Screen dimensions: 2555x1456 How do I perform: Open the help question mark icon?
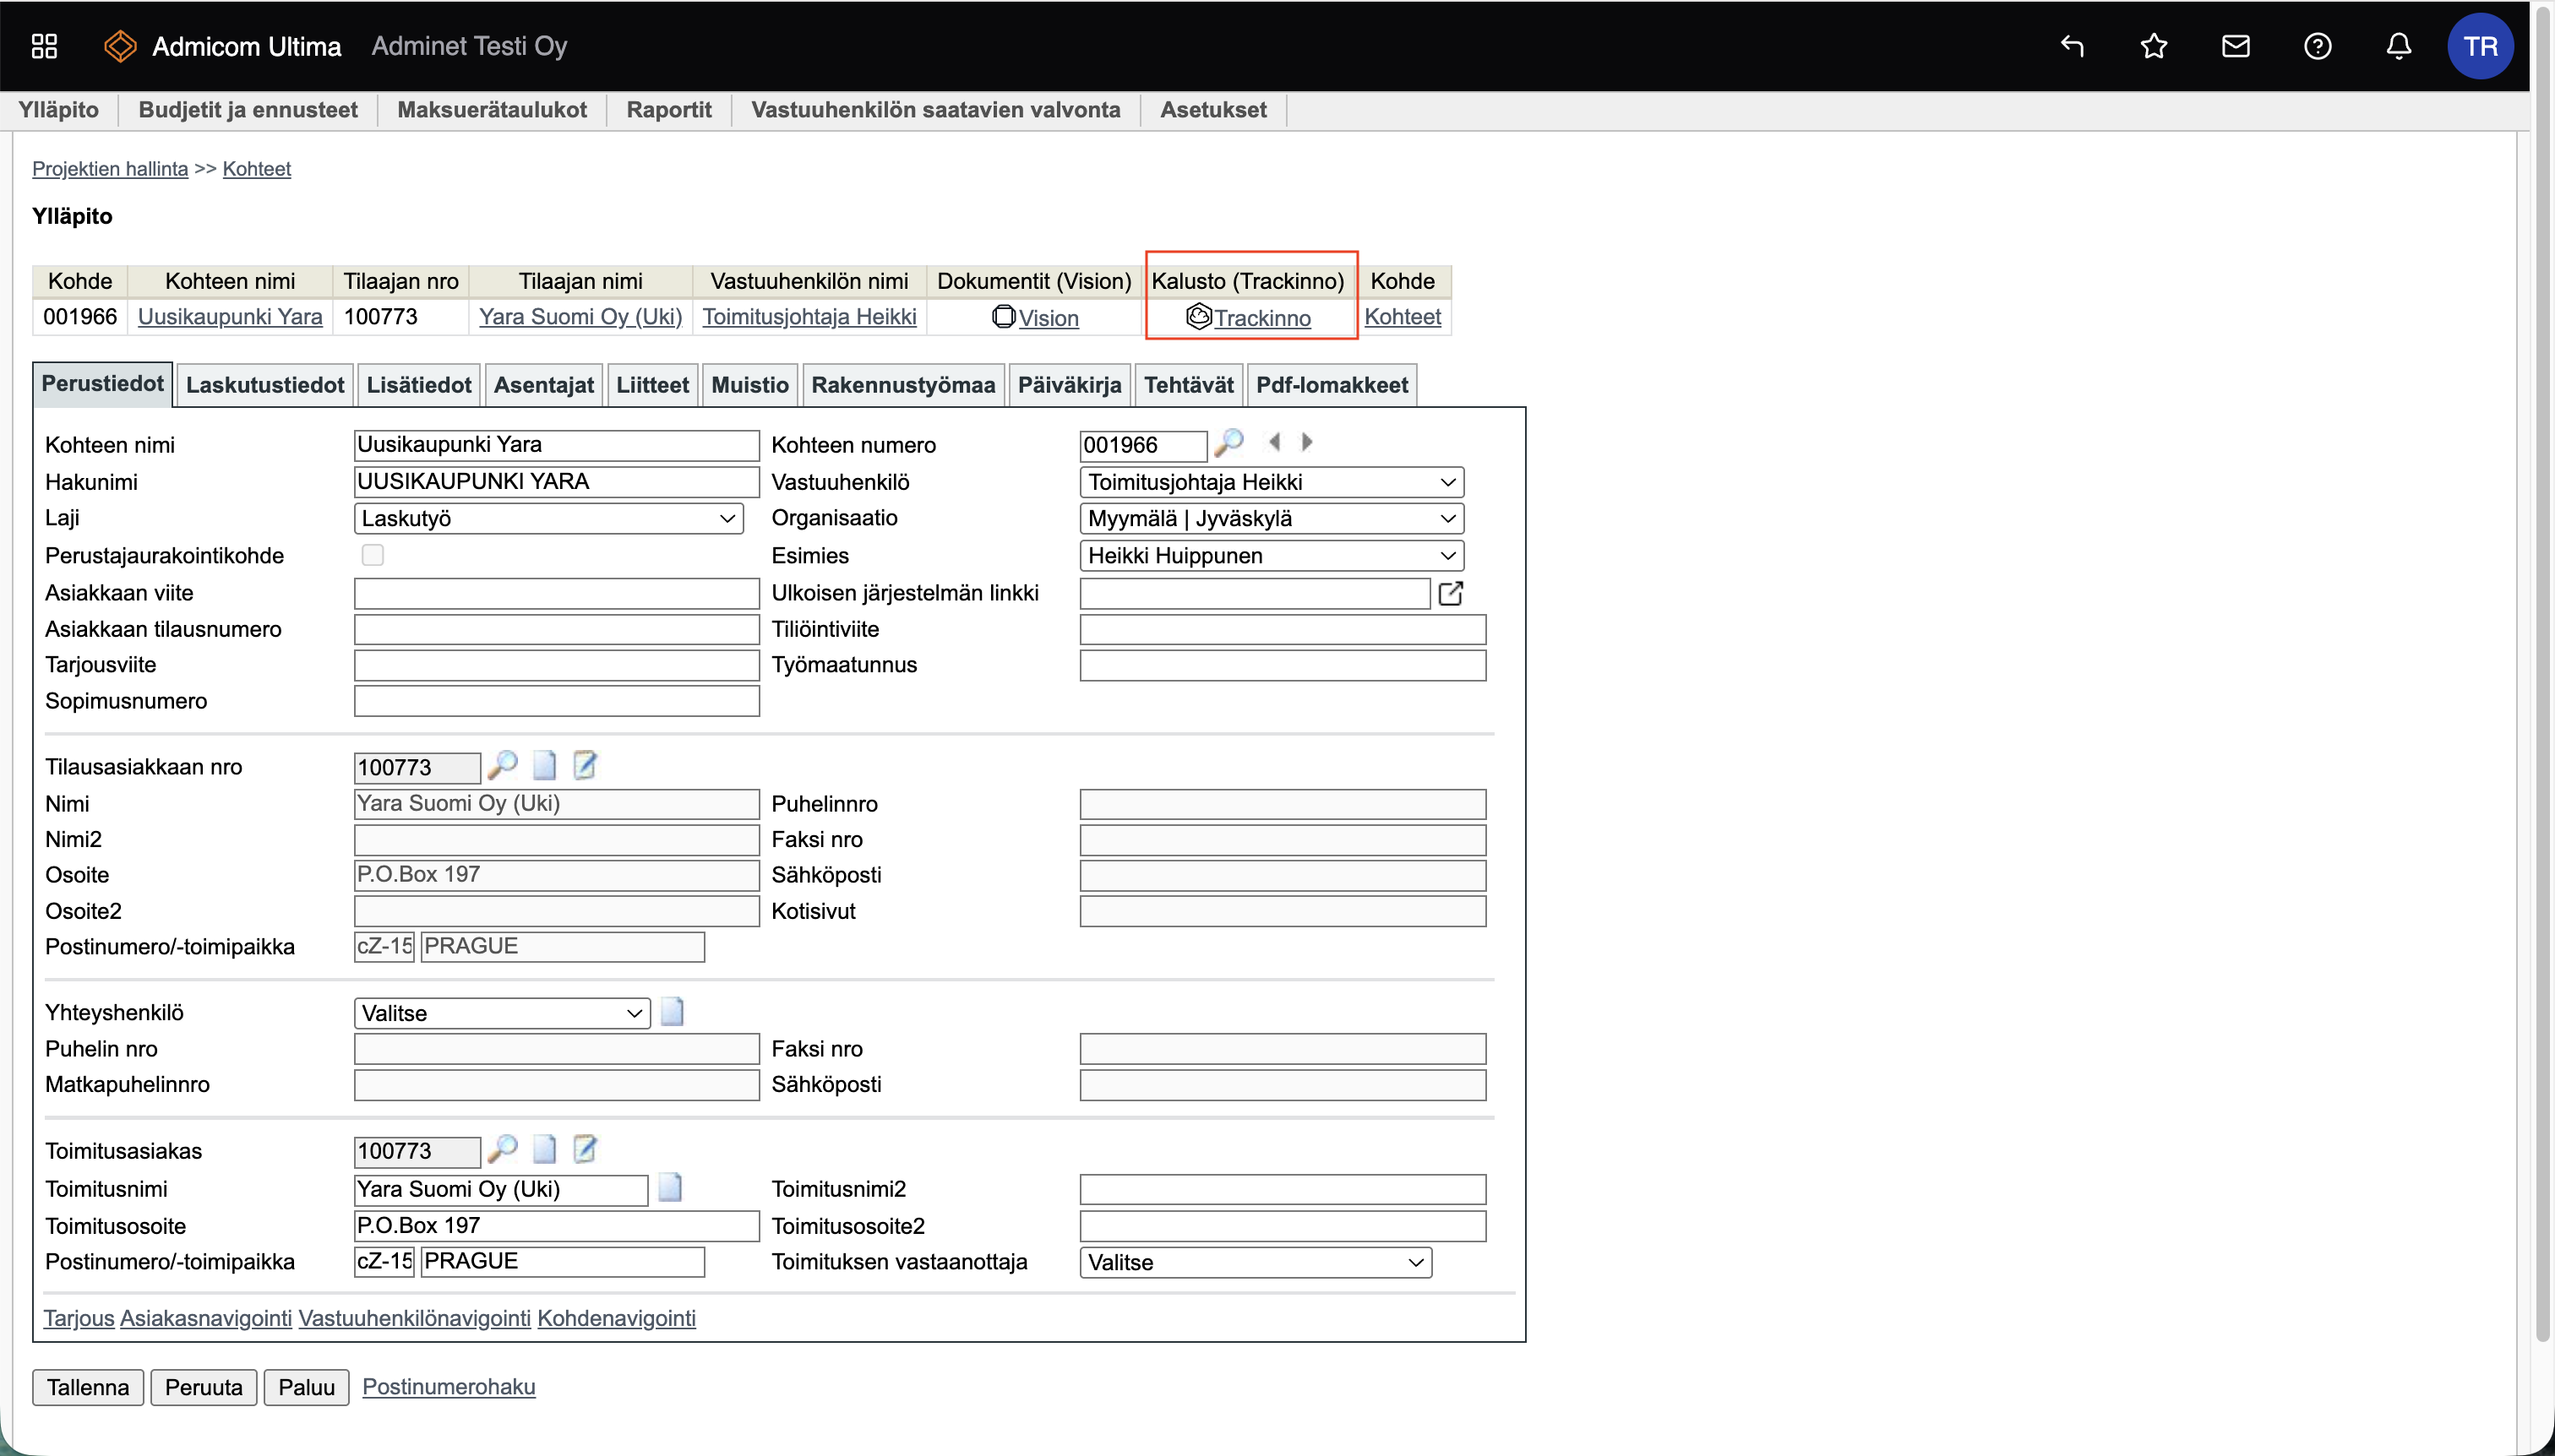click(2317, 46)
